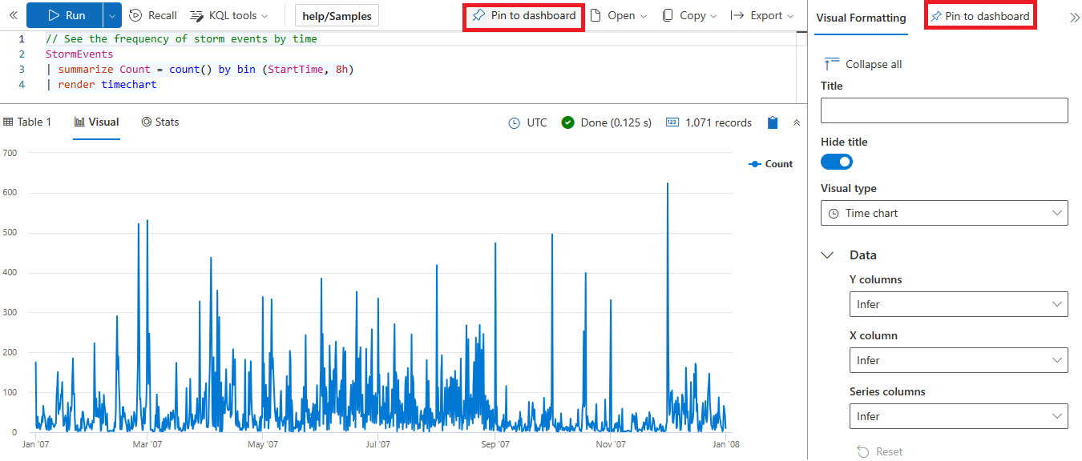This screenshot has width=1082, height=461.
Task: Open the Y columns dropdown
Action: coord(959,304)
